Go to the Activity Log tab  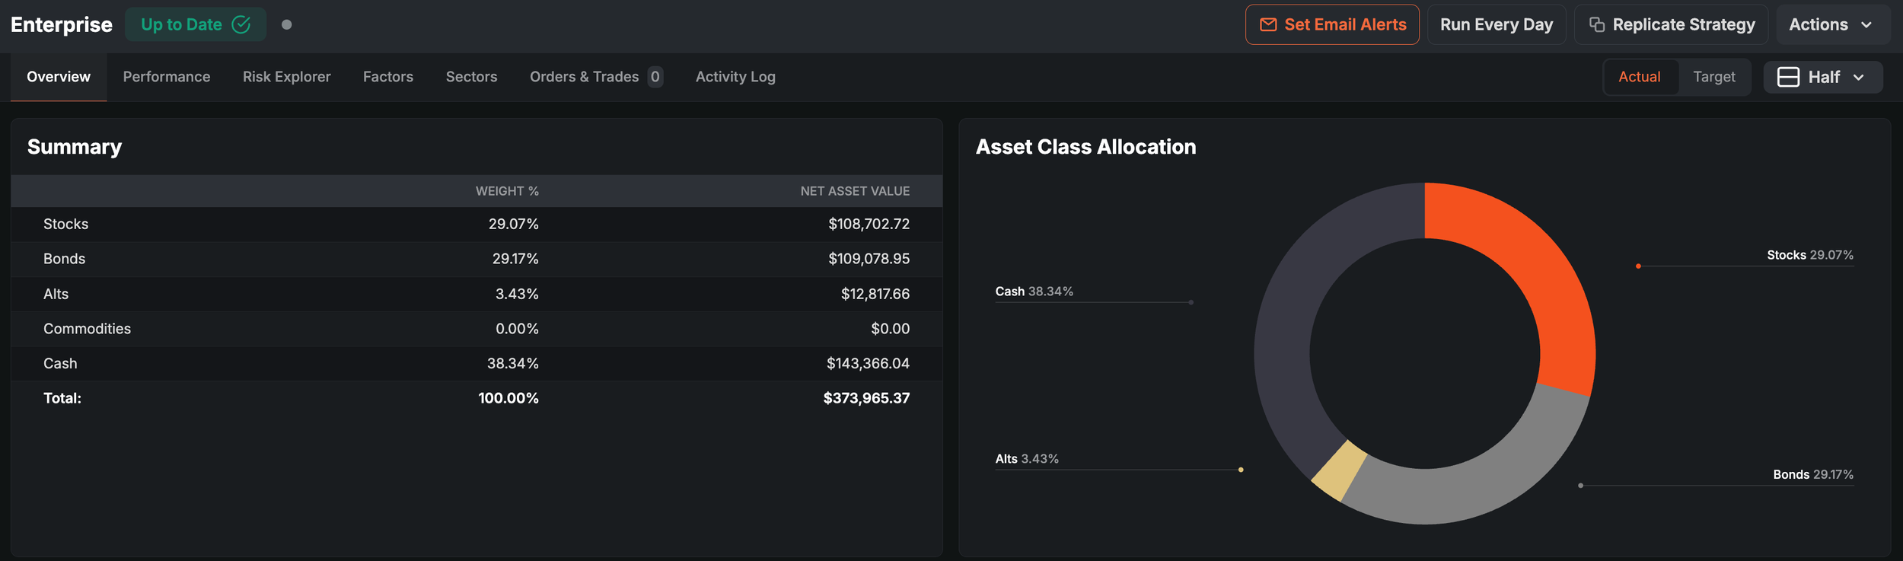(735, 77)
